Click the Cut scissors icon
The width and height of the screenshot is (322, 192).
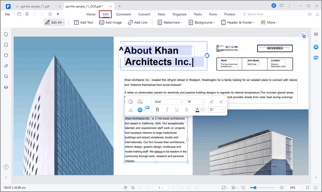pos(131,110)
